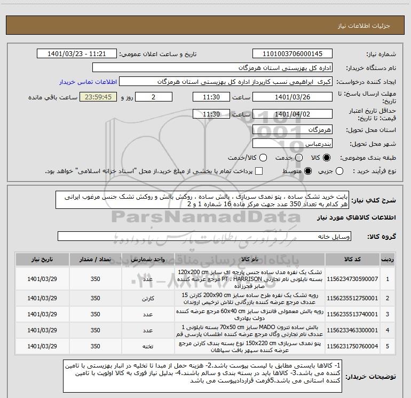Click the request creator field کبری ابراهیمی نسب
This screenshot has height=398, width=411.
pos(226,82)
